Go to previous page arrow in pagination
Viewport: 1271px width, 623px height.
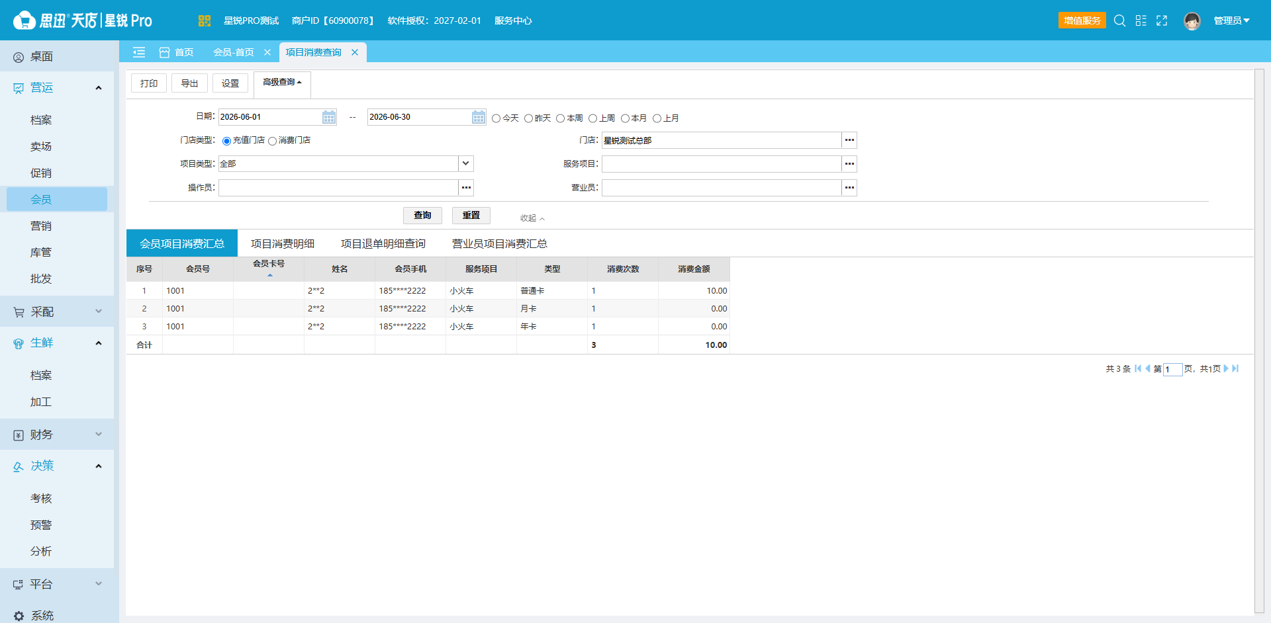coord(1147,368)
